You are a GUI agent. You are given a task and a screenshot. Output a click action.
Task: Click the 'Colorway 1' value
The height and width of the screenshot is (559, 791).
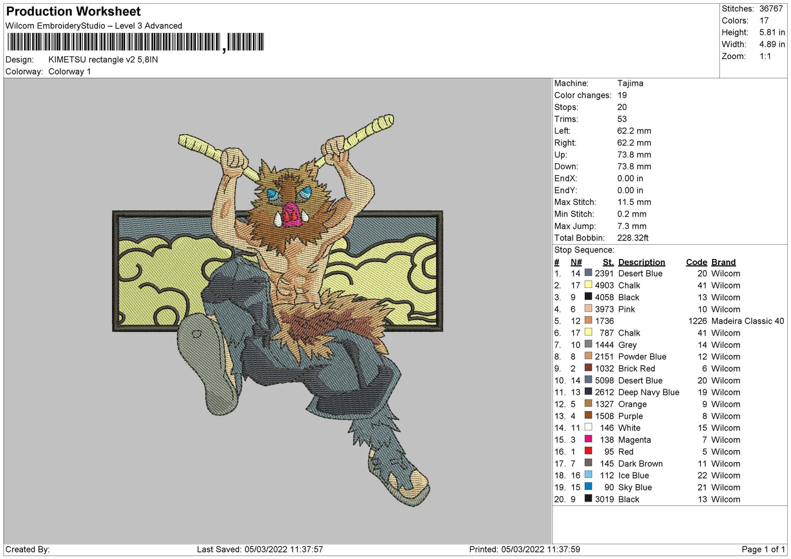click(x=70, y=72)
